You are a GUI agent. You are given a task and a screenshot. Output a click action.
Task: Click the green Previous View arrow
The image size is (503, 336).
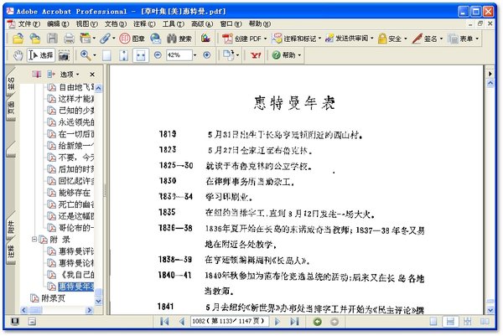coord(318,322)
